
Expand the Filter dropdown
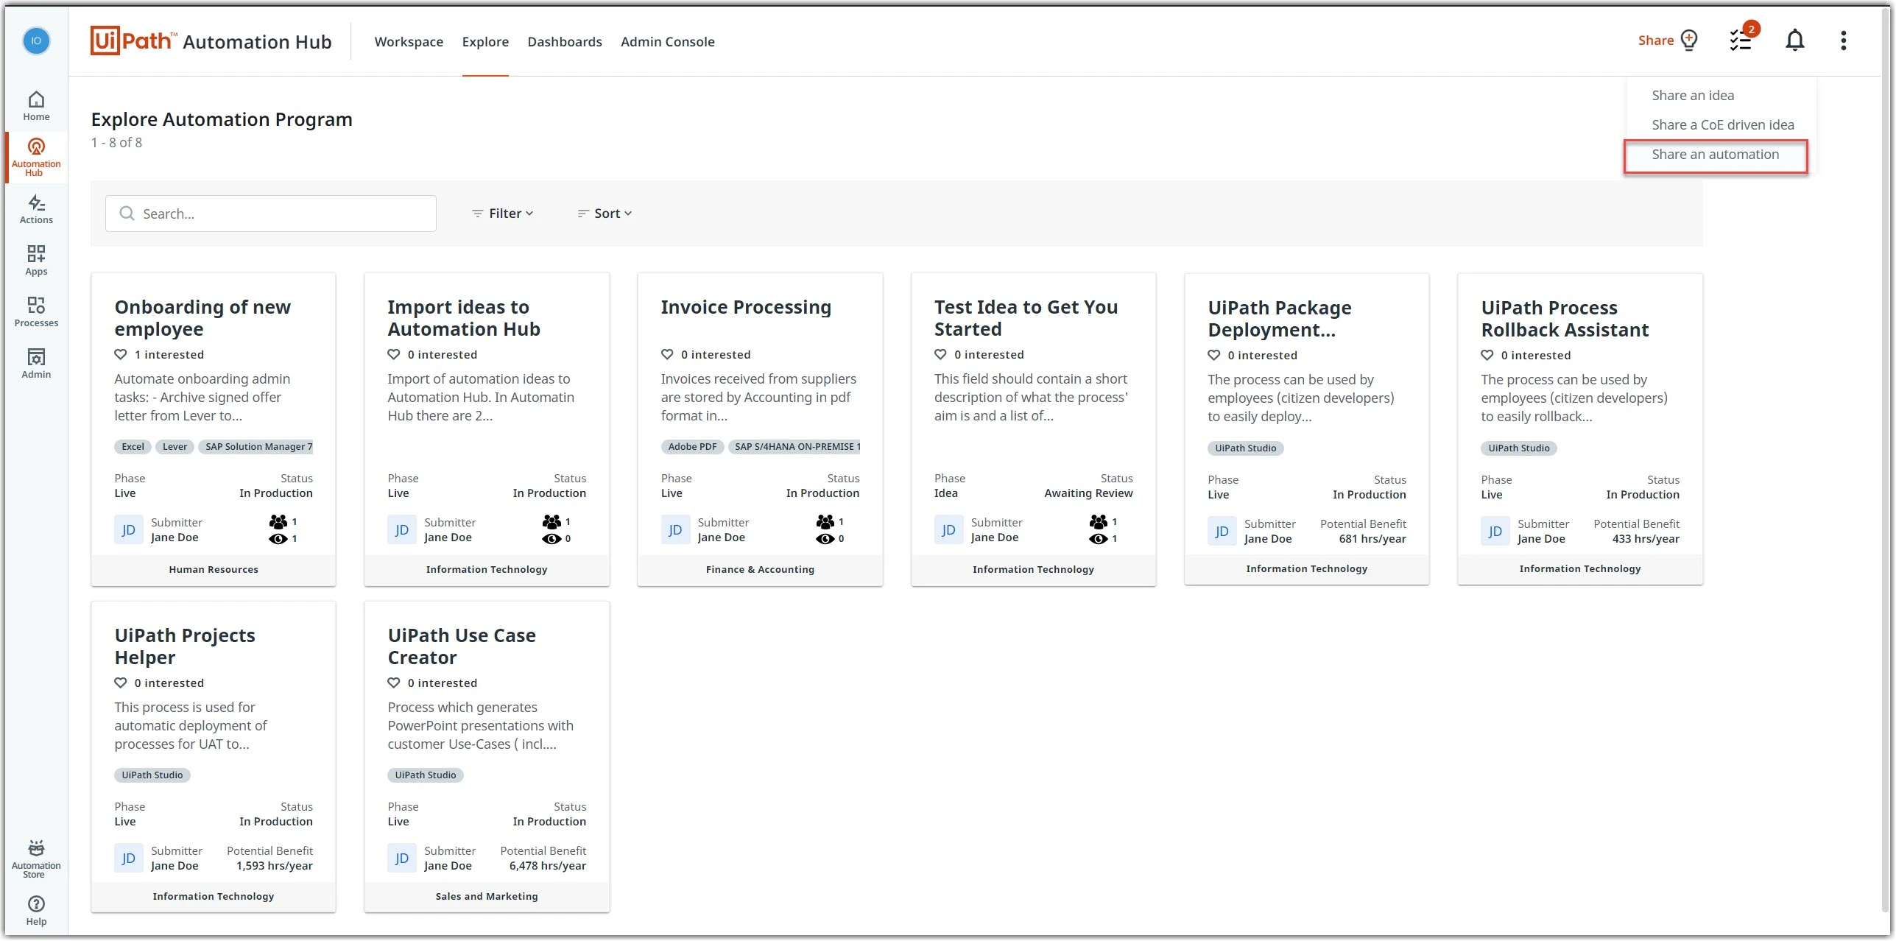point(503,214)
